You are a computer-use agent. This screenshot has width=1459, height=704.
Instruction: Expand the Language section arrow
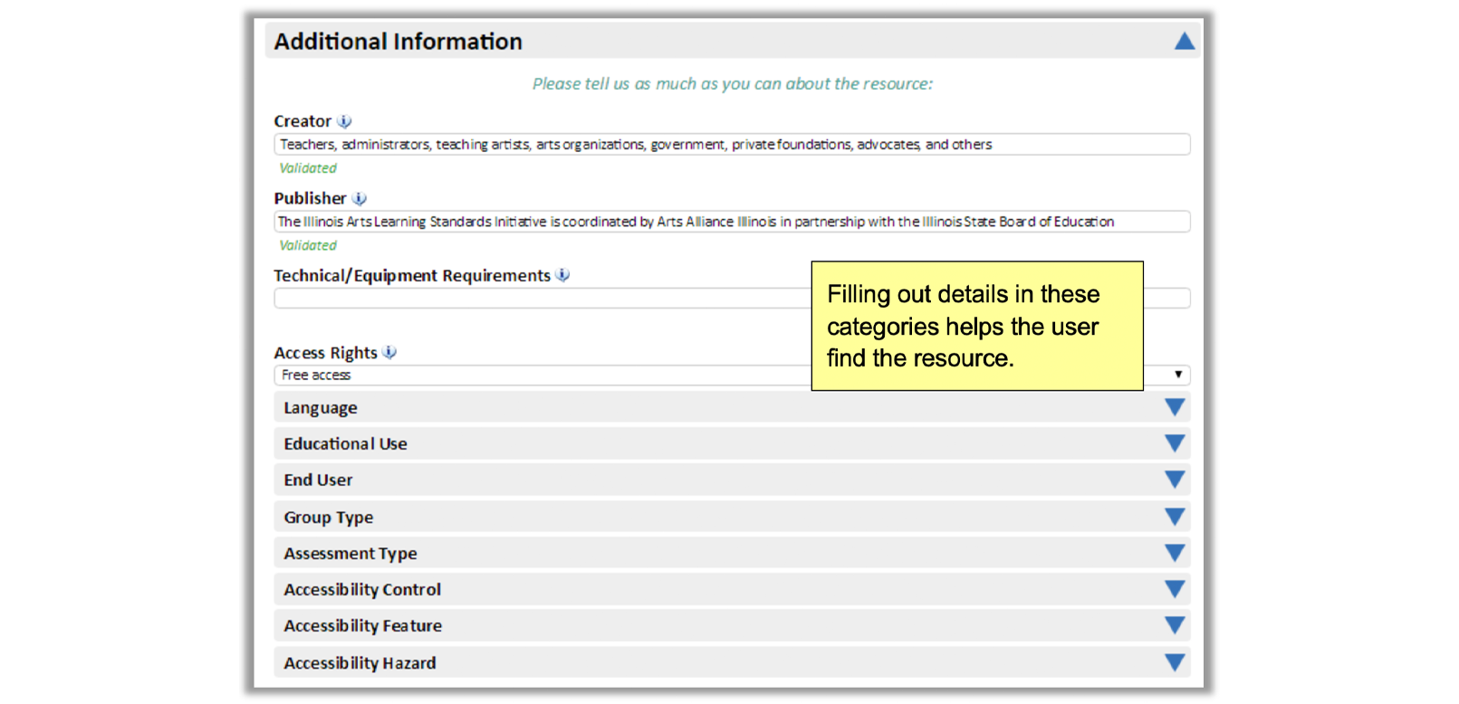[x=1175, y=408]
